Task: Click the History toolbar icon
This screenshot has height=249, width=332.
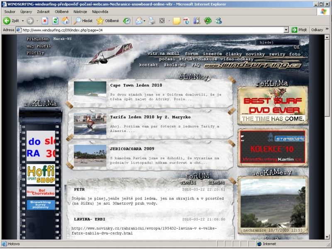Action: (x=127, y=21)
